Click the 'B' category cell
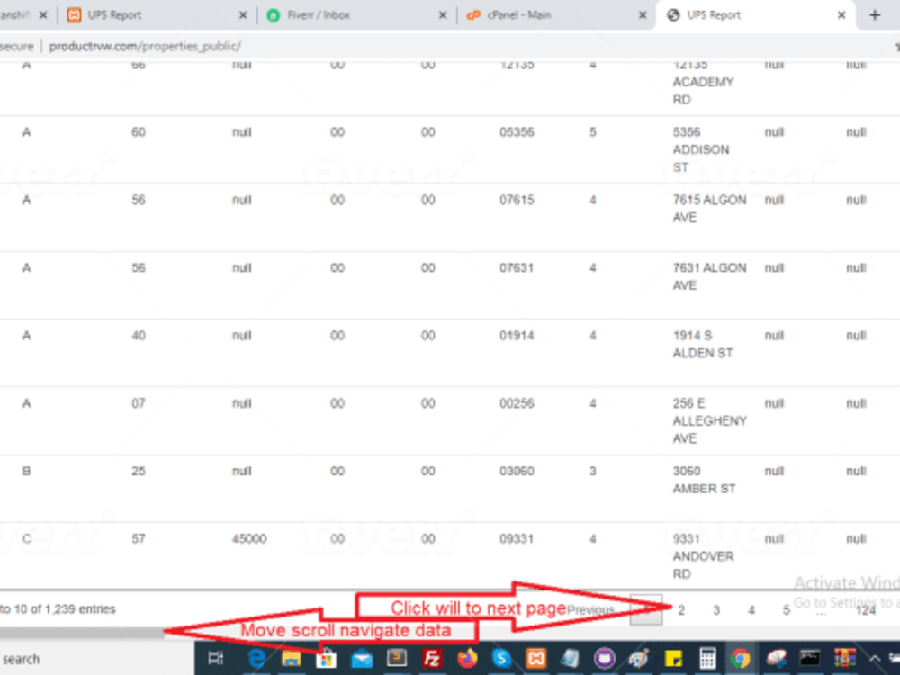This screenshot has height=675, width=900. pyautogui.click(x=26, y=472)
